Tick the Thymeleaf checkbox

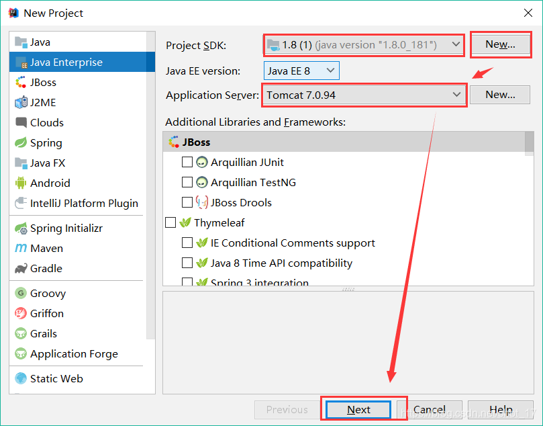coord(170,222)
